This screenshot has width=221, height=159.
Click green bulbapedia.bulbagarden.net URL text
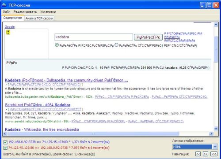point(44,97)
